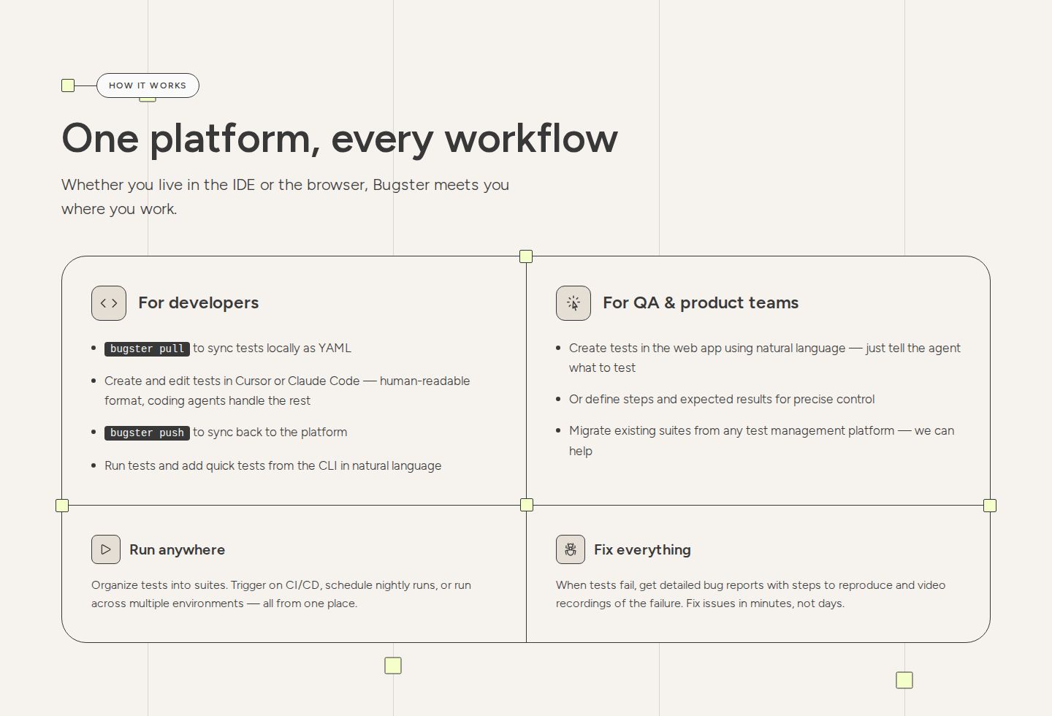Click the HOW IT WORKS pill label
The width and height of the screenshot is (1052, 716).
pyautogui.click(x=148, y=85)
